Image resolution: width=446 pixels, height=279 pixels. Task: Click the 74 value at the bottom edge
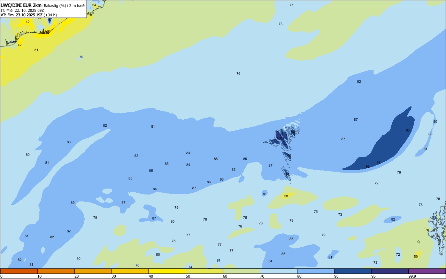[x=190, y=267]
